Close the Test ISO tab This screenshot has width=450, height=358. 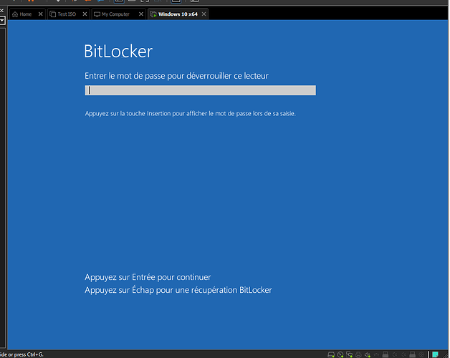coord(85,14)
